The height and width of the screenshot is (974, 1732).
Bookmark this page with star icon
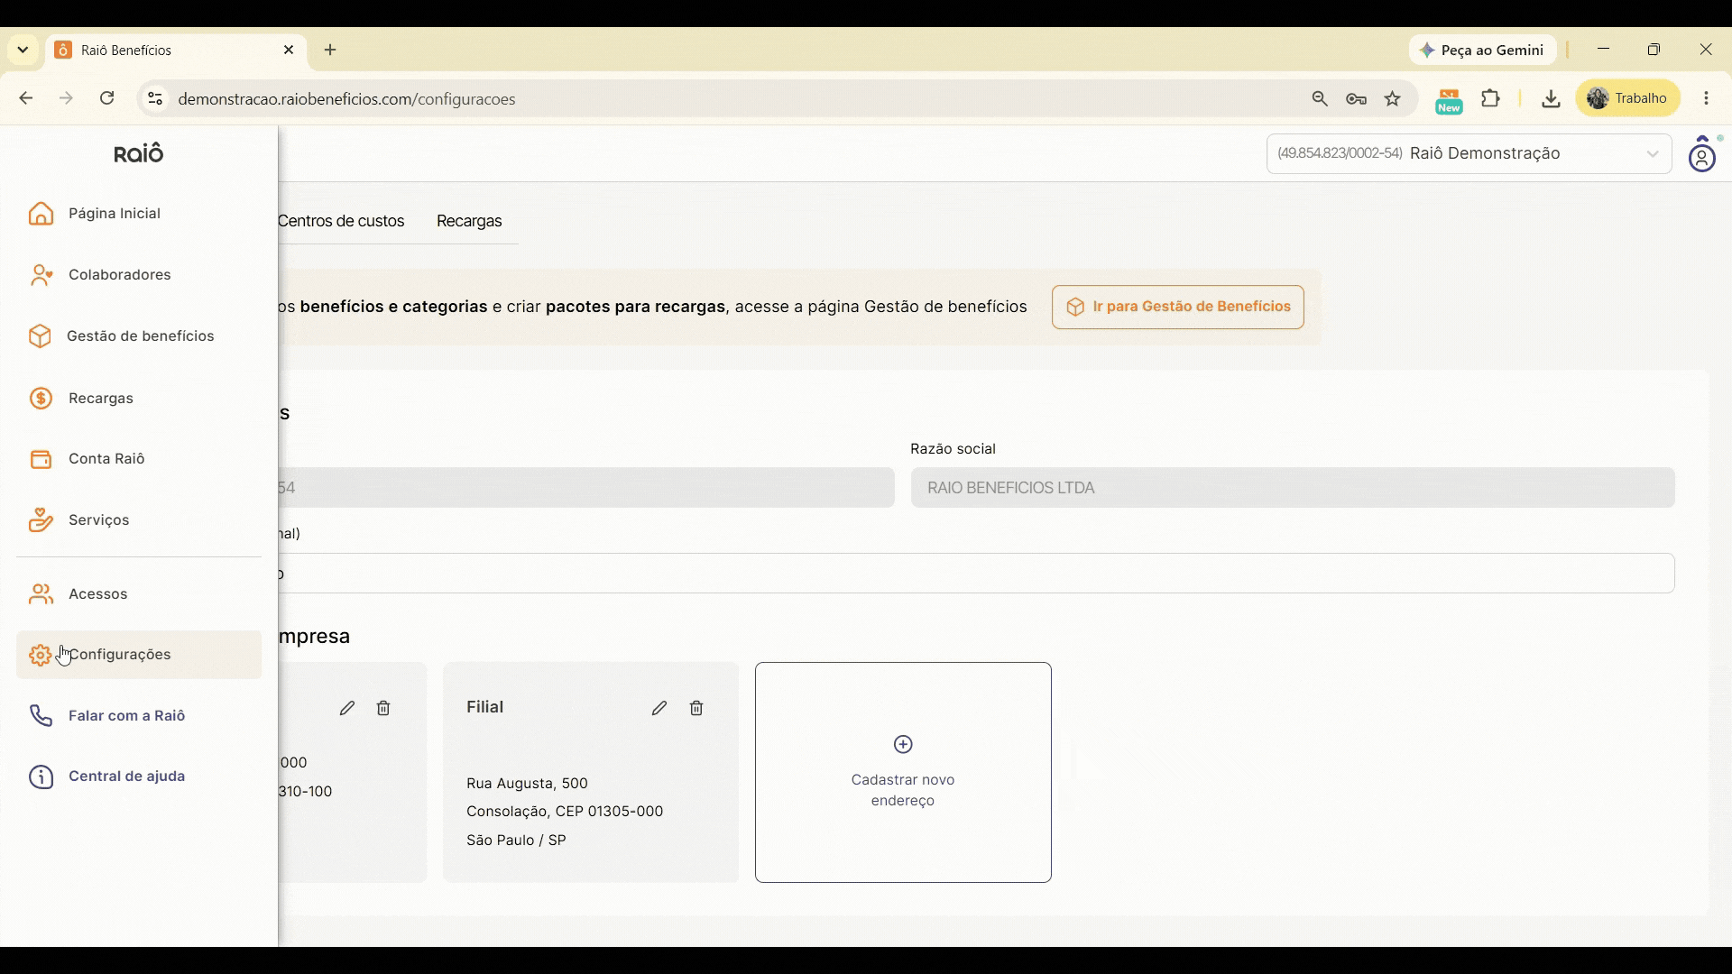point(1393,99)
